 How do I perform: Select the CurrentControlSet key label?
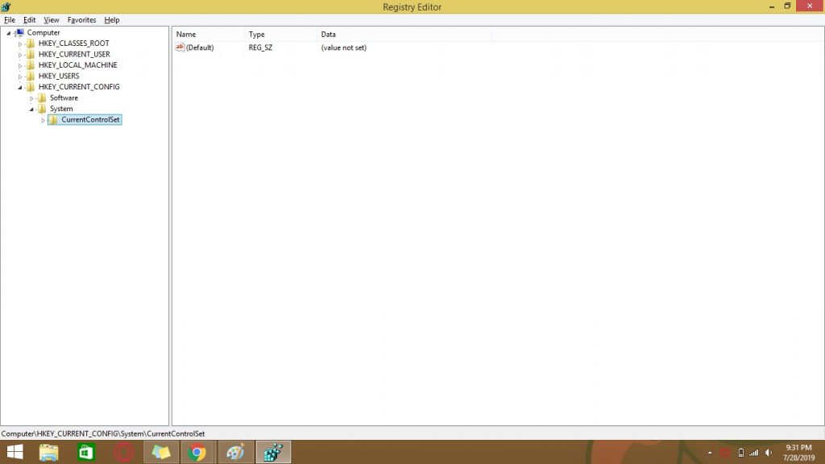click(90, 119)
